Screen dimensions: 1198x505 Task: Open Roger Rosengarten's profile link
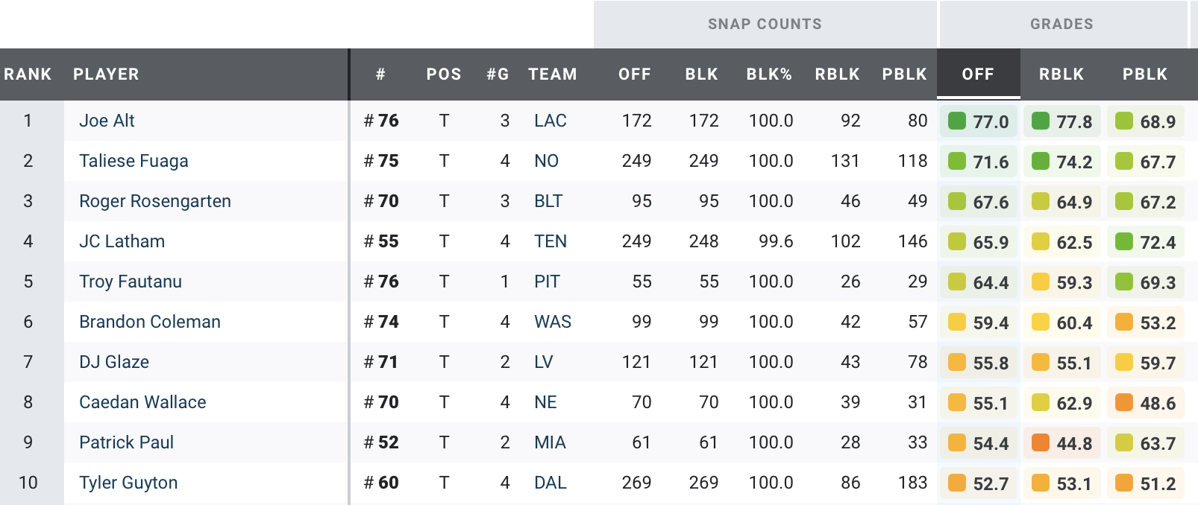(x=155, y=201)
